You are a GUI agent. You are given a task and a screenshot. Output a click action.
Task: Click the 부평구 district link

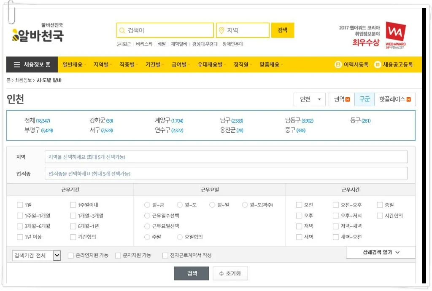pos(38,130)
